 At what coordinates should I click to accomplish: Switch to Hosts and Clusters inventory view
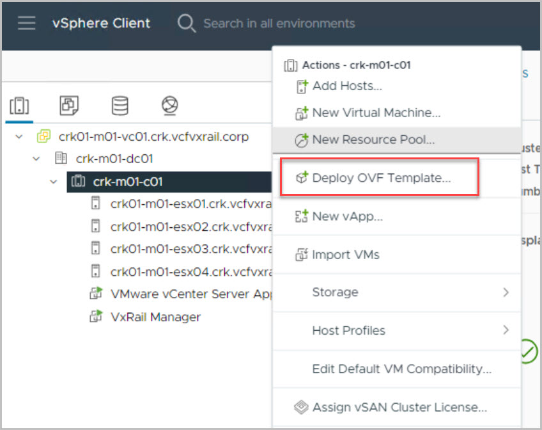[x=19, y=106]
